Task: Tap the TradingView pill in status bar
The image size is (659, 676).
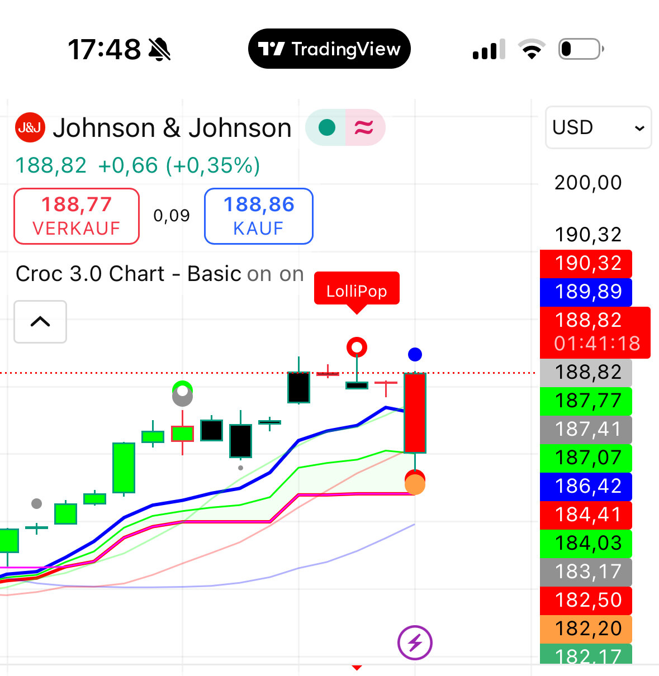Action: [329, 49]
